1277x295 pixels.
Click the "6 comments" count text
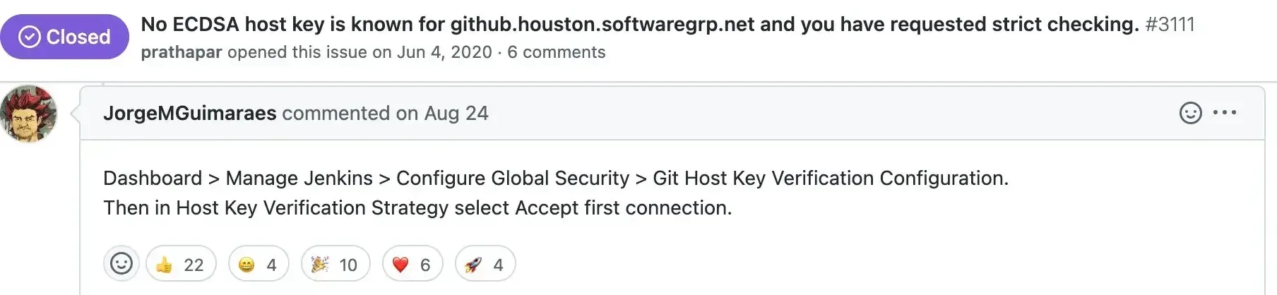[x=557, y=52]
